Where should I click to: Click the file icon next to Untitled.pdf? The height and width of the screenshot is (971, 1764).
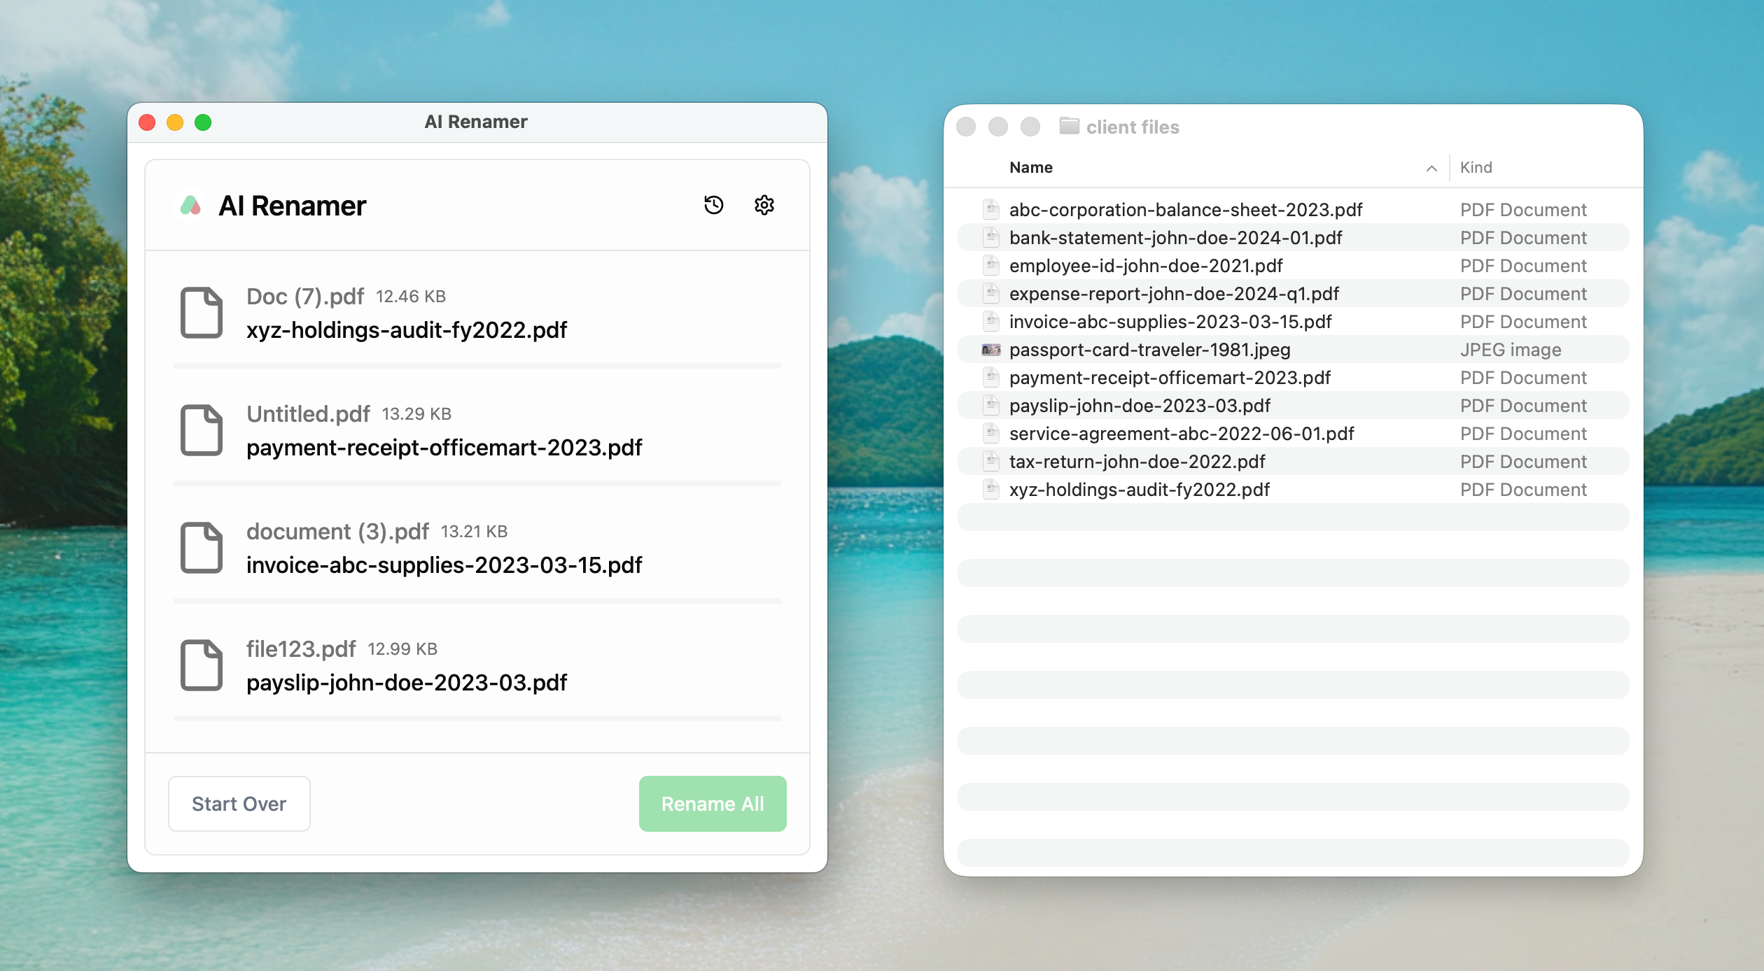pyautogui.click(x=202, y=431)
